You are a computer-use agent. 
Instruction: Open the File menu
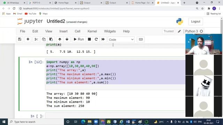coord(22,31)
